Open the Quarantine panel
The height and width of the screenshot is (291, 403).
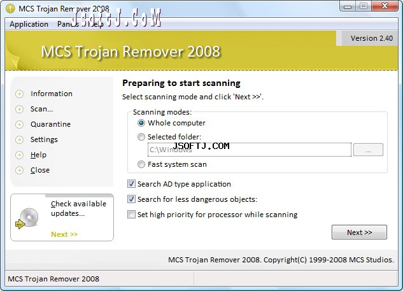pyautogui.click(x=50, y=124)
